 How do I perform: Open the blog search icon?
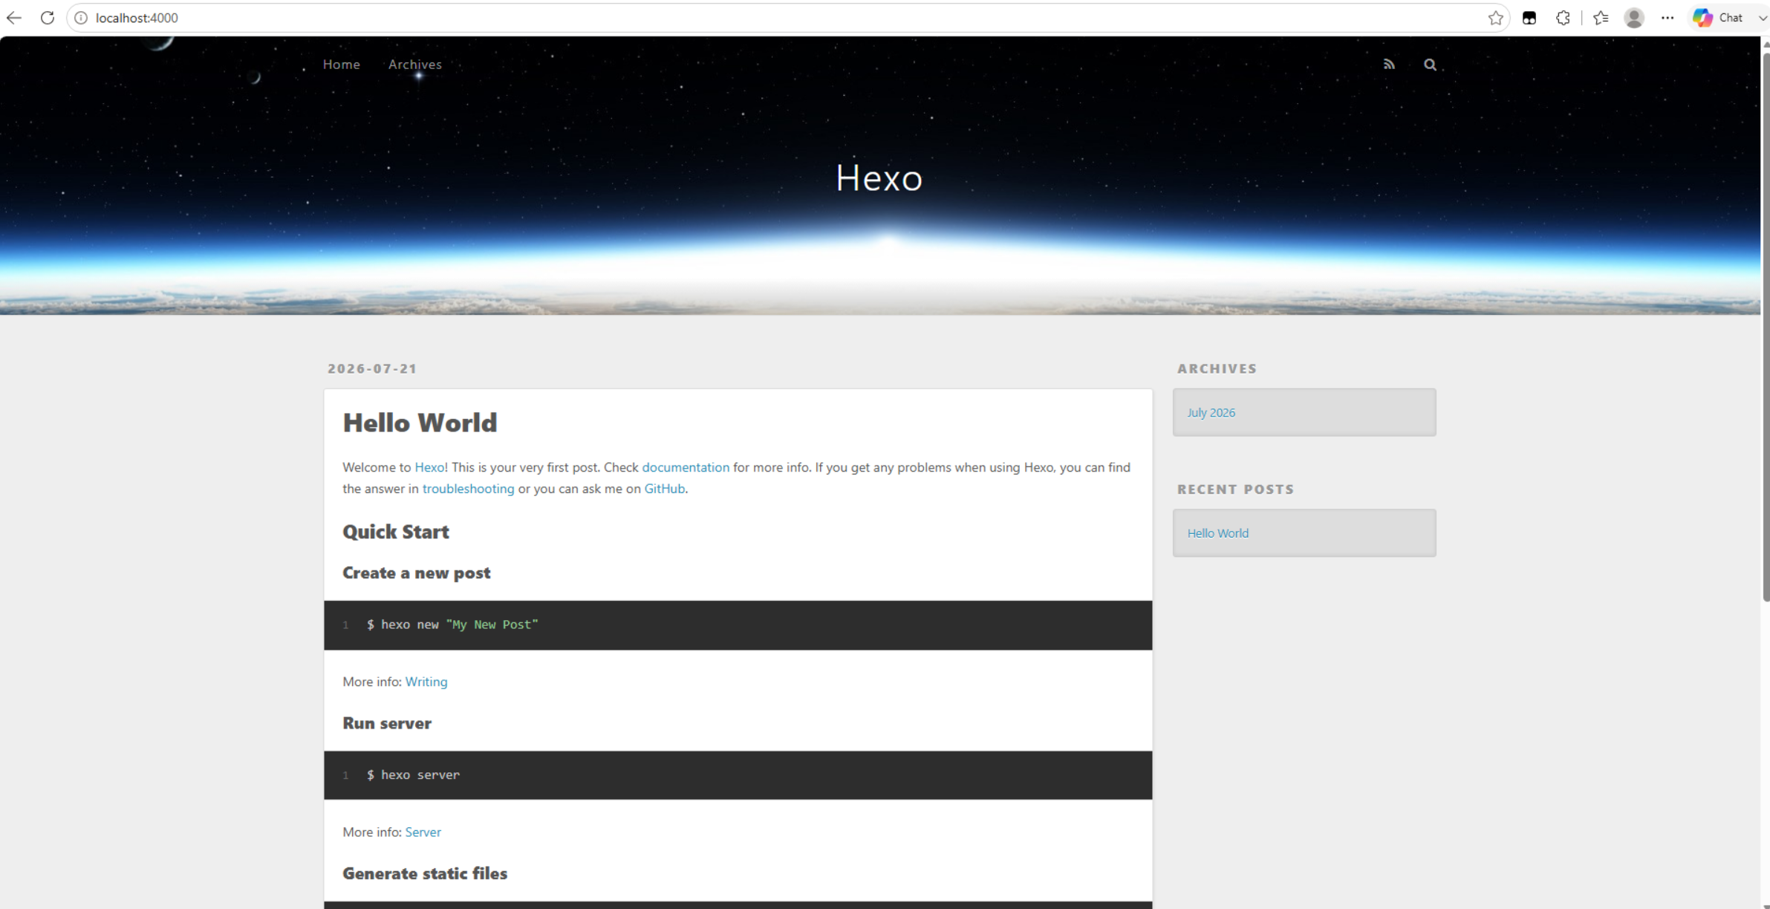[x=1430, y=65]
